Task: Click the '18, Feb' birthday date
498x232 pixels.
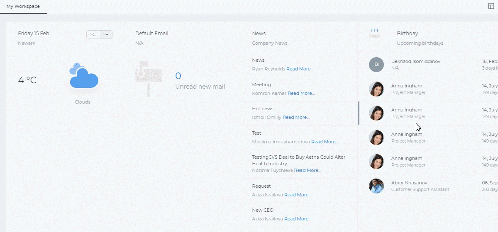Action: (490, 61)
